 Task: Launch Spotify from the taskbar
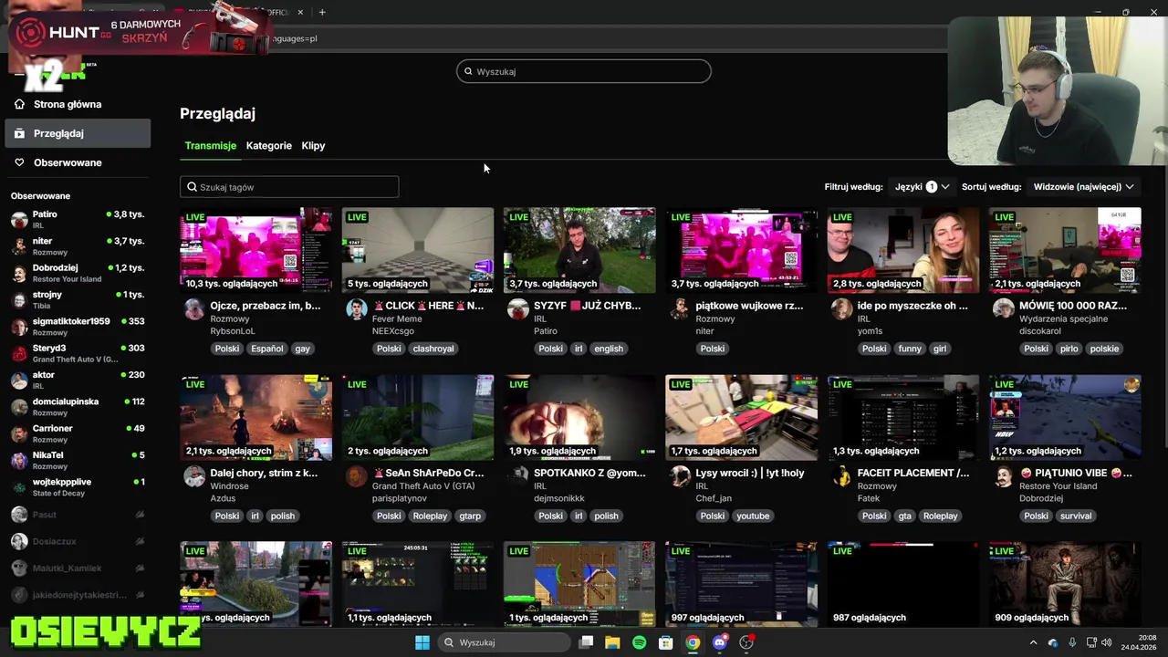point(639,642)
